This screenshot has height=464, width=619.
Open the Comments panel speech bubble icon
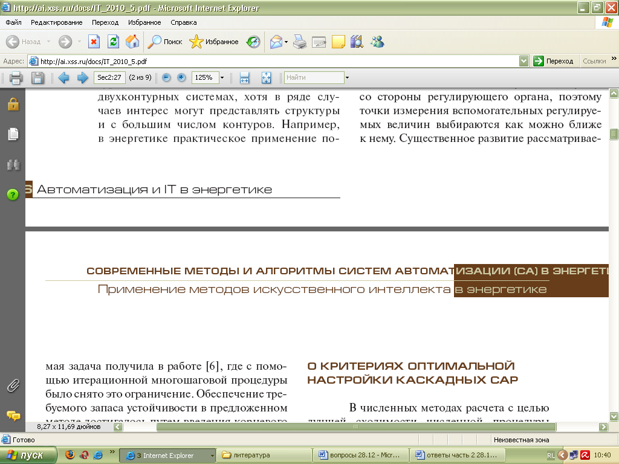[13, 416]
